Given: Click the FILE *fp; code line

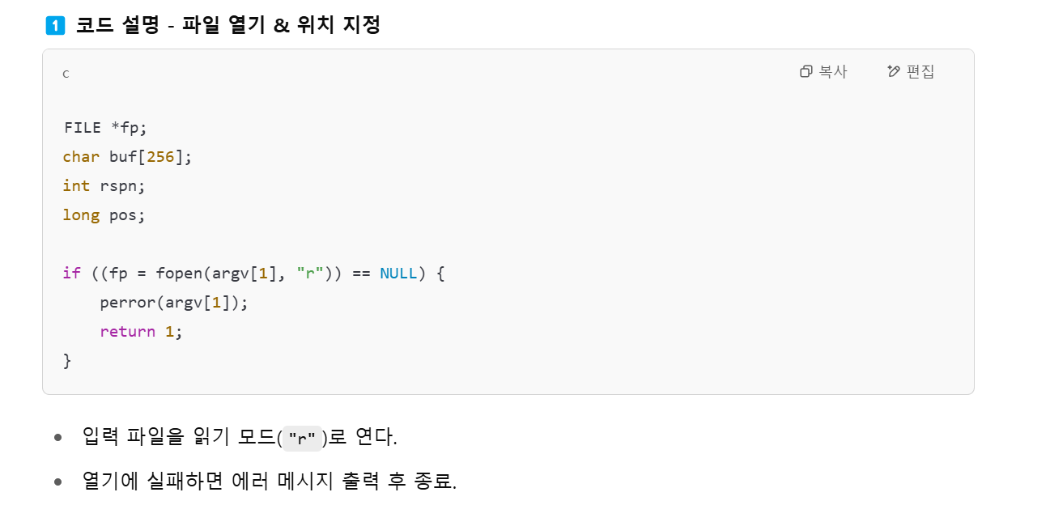Looking at the screenshot, I should tap(105, 128).
